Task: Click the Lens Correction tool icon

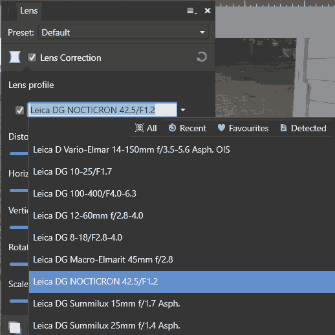Action: pos(15,57)
